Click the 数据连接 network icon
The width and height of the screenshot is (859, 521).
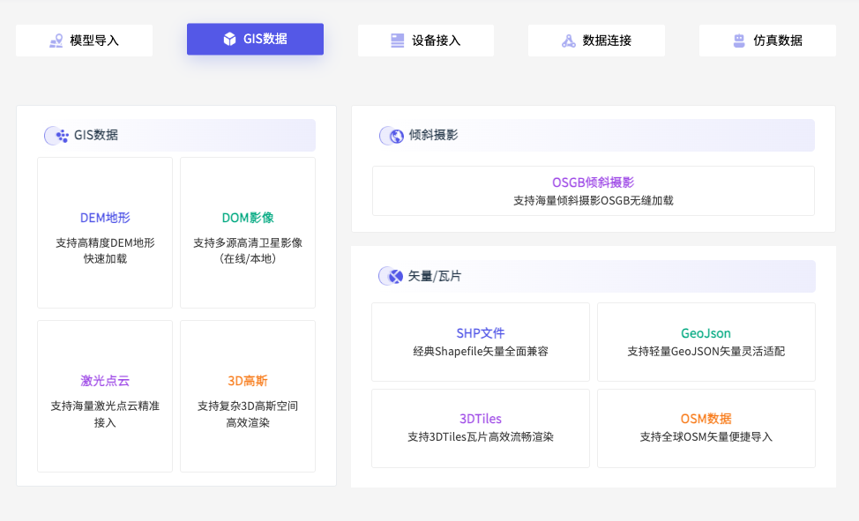[569, 41]
